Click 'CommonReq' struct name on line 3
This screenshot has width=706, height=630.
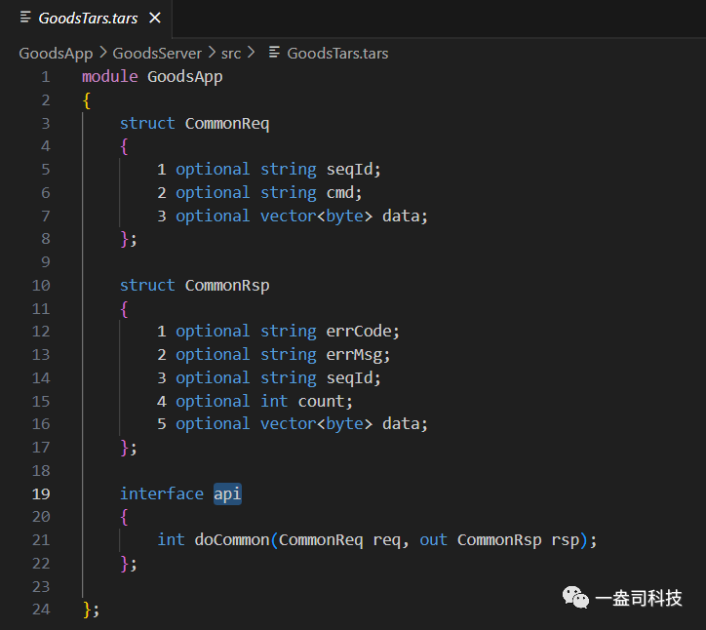click(227, 124)
